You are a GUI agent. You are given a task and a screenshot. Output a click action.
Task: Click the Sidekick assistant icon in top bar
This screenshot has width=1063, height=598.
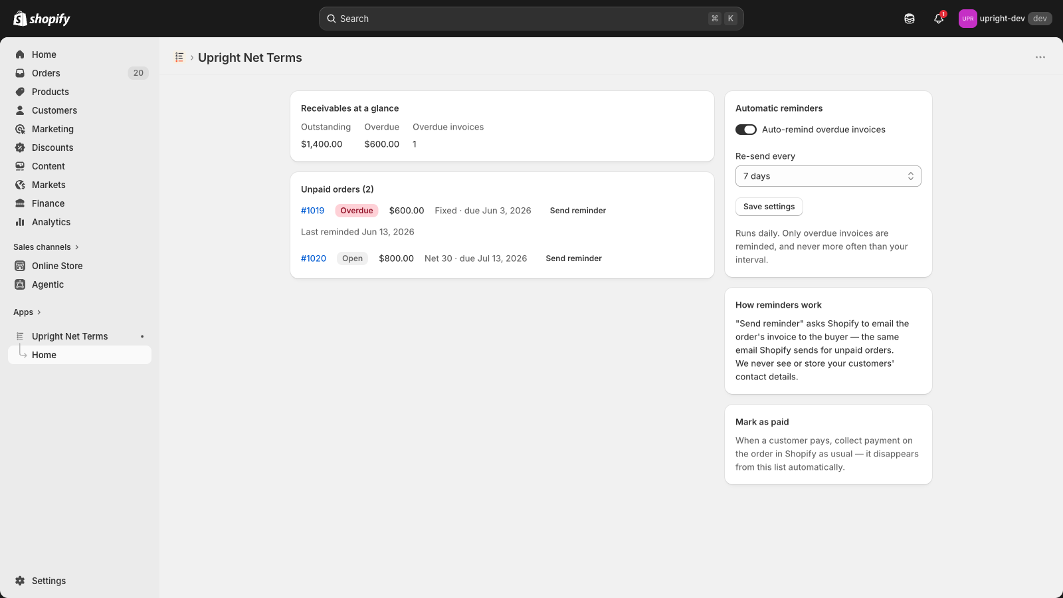click(910, 19)
